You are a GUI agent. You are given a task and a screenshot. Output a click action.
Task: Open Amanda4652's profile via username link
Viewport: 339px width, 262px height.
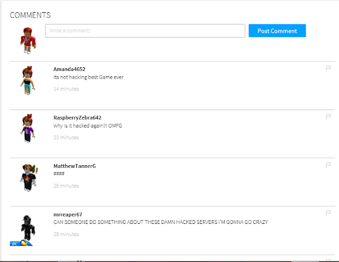69,69
